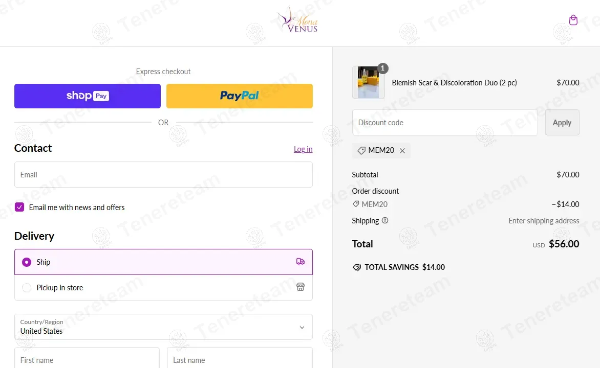This screenshot has height=368, width=600.
Task: Click the MEM20 tag icon under Order discount
Action: coord(356,204)
